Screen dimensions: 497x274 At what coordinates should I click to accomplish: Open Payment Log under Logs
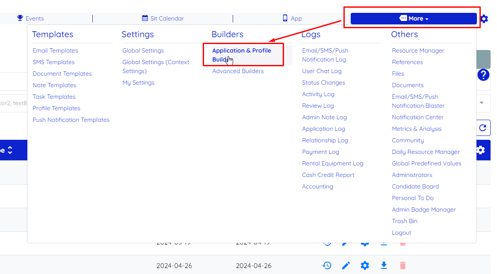coord(320,152)
